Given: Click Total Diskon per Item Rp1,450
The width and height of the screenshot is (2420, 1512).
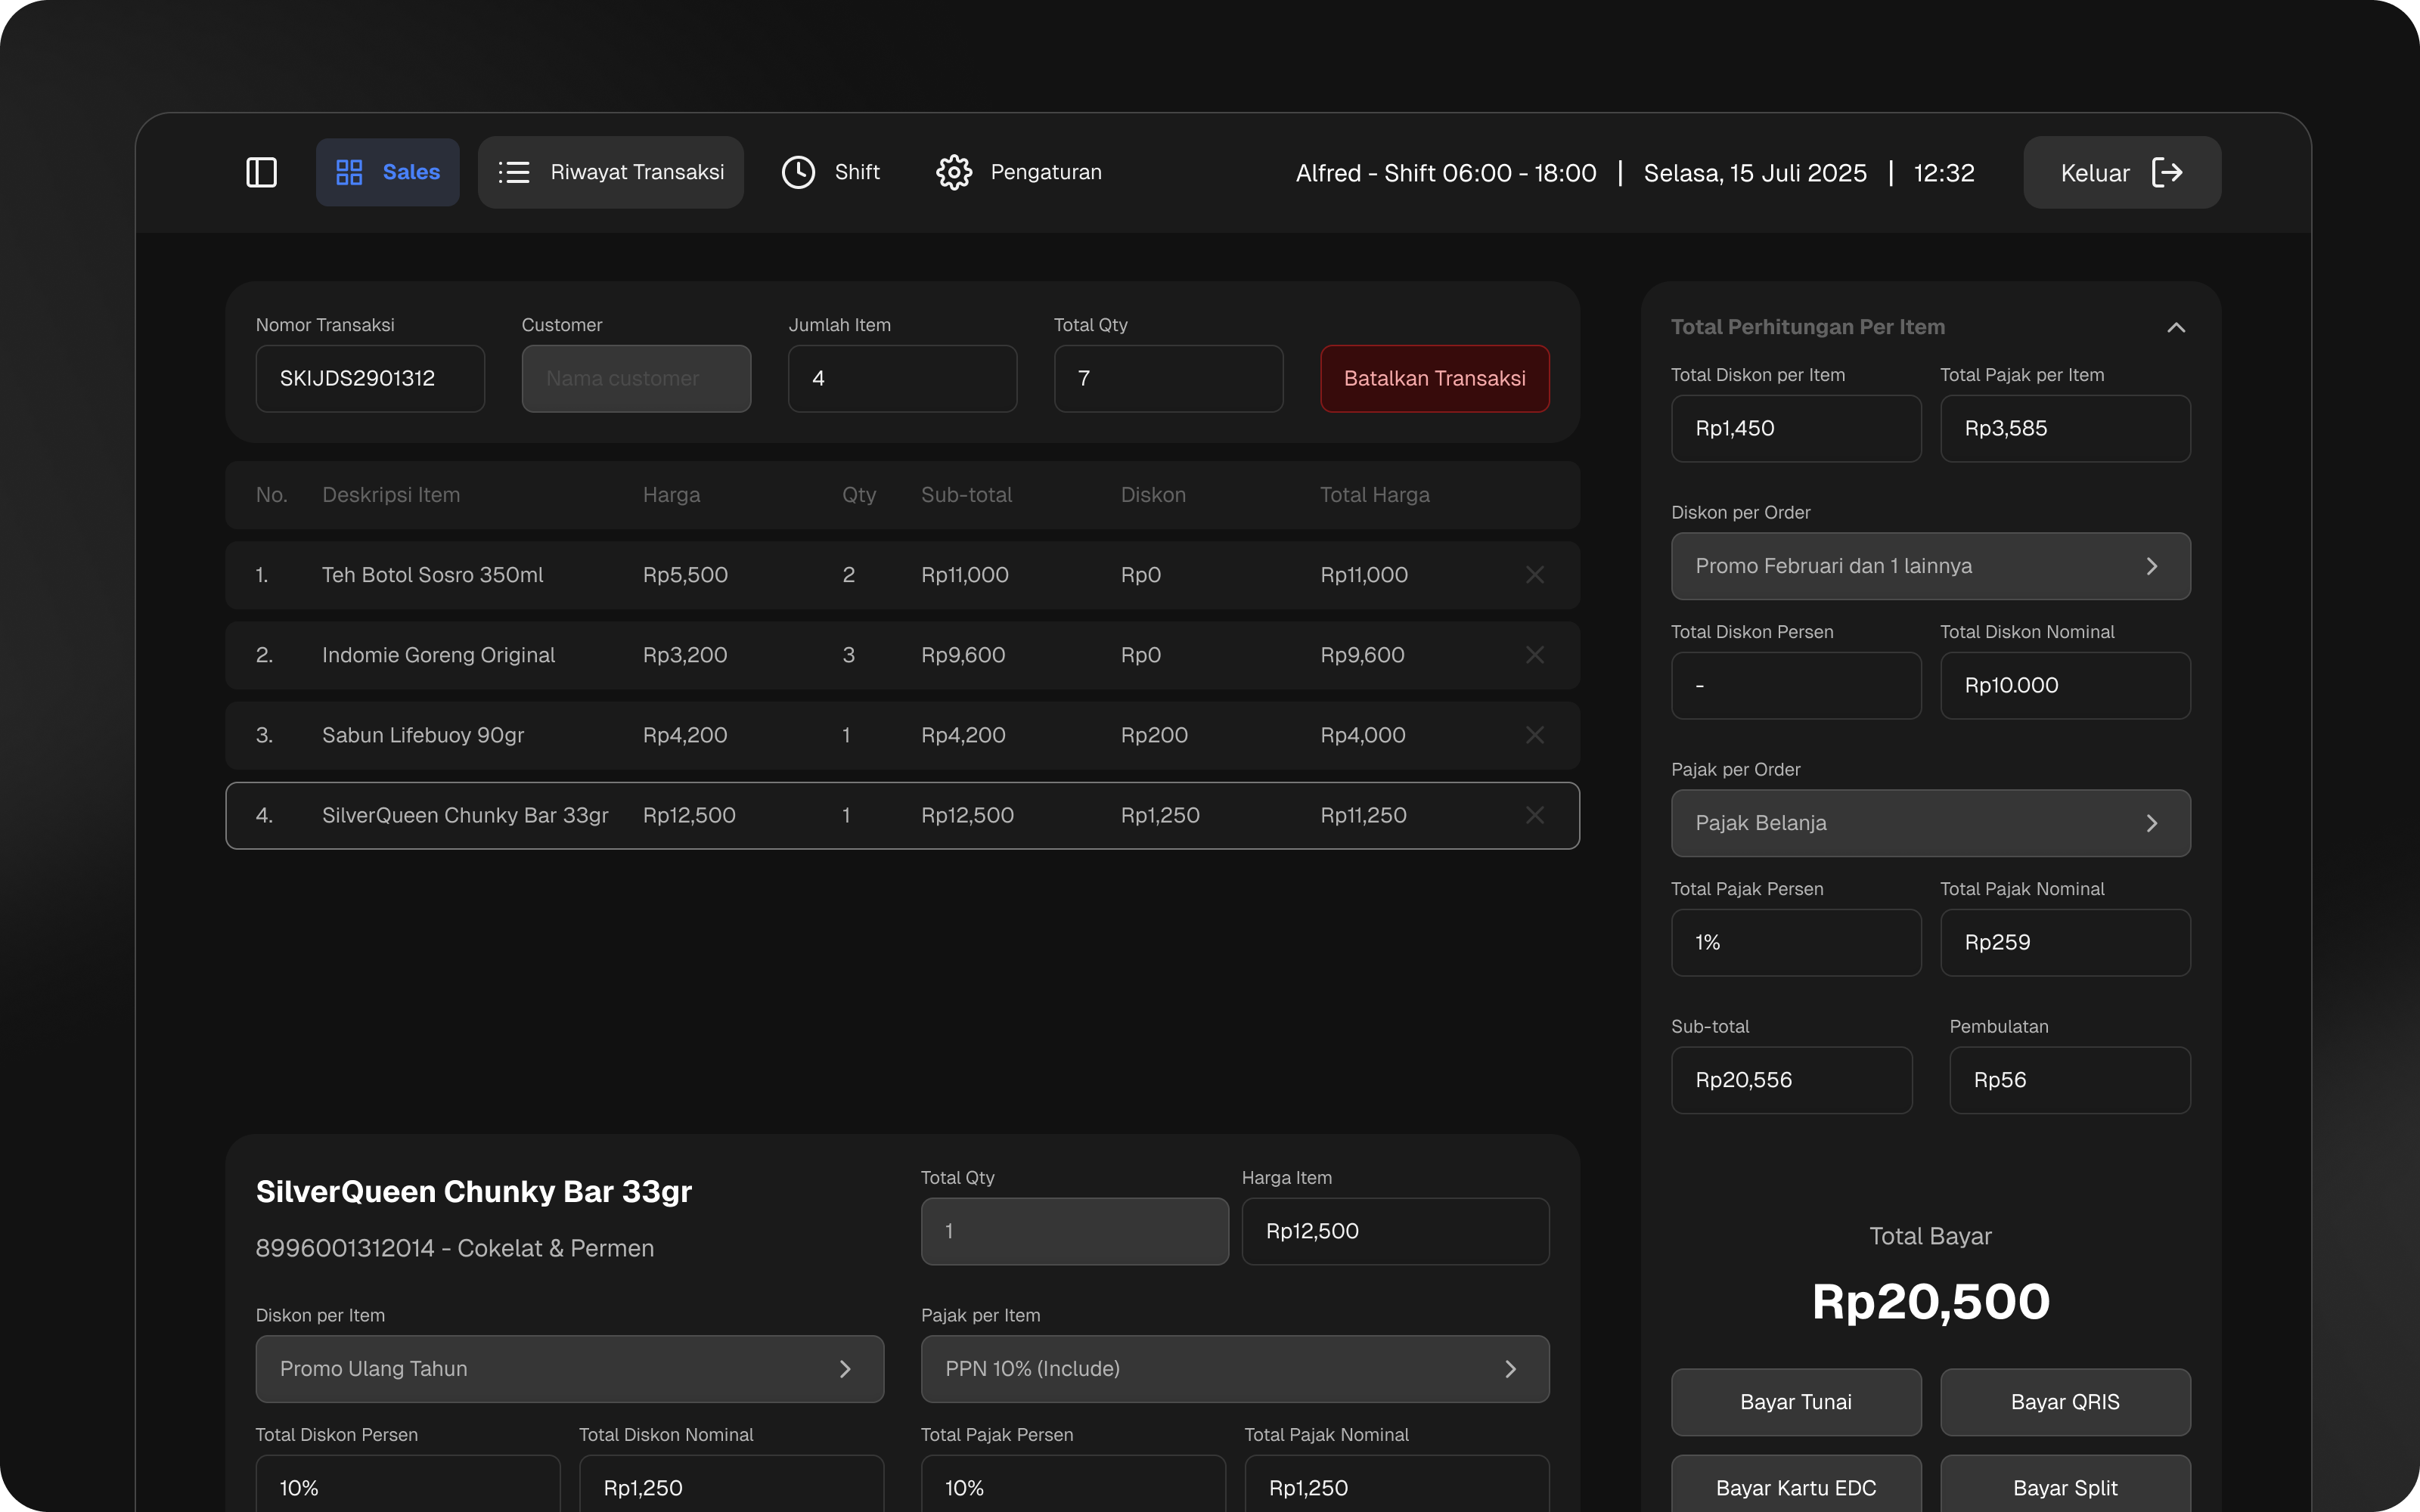Looking at the screenshot, I should coord(1795,428).
